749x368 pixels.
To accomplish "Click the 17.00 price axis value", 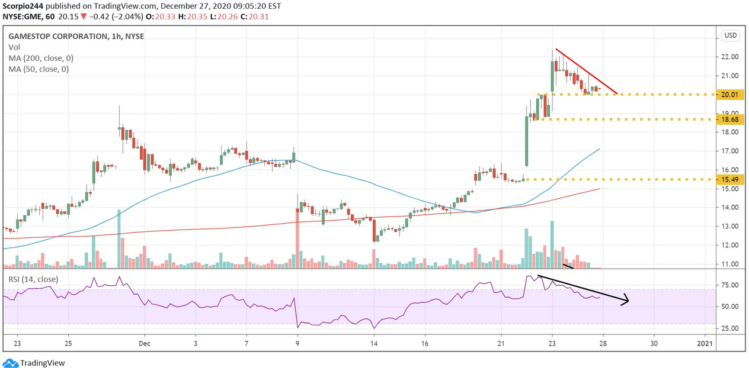I will tap(729, 151).
